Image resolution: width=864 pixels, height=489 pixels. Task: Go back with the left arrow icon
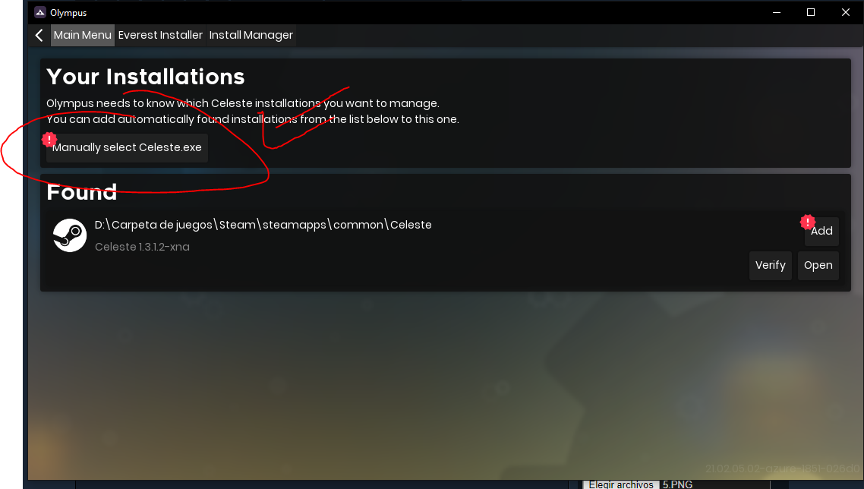(39, 35)
